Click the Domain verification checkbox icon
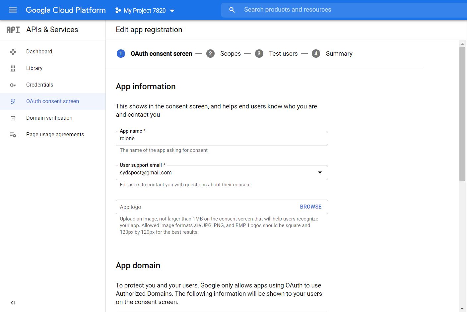The width and height of the screenshot is (467, 312). click(13, 118)
